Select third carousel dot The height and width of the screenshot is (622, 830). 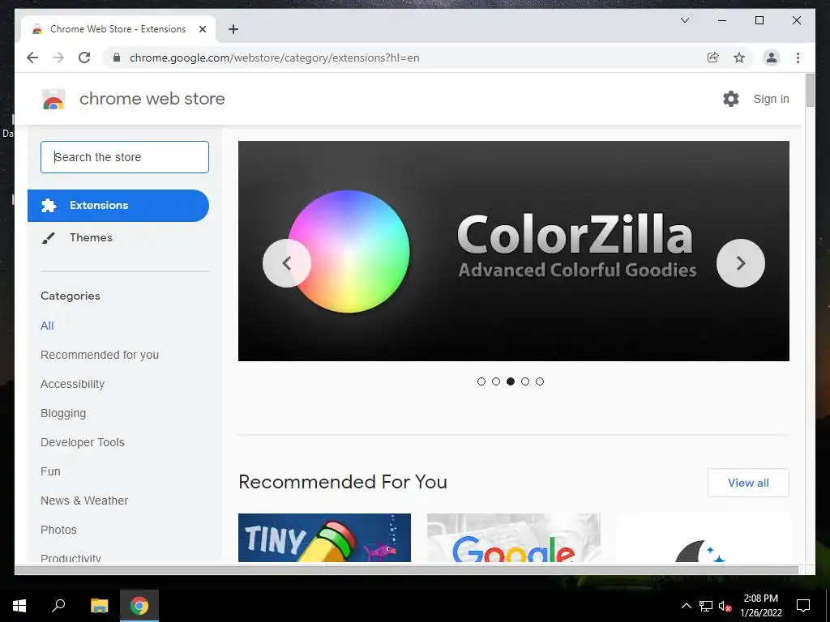(x=511, y=381)
